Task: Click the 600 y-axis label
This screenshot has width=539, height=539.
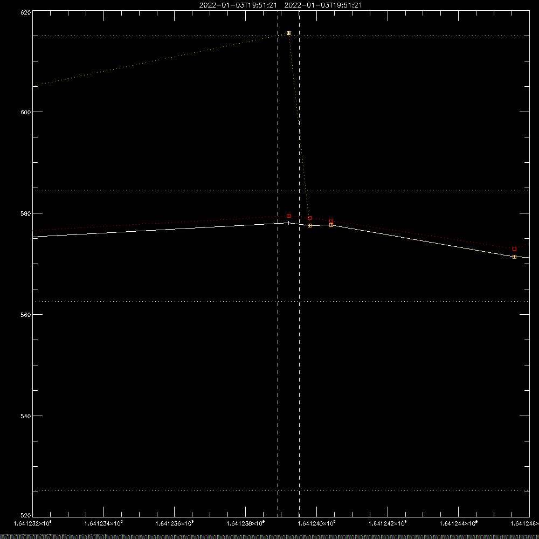Action: coord(26,112)
